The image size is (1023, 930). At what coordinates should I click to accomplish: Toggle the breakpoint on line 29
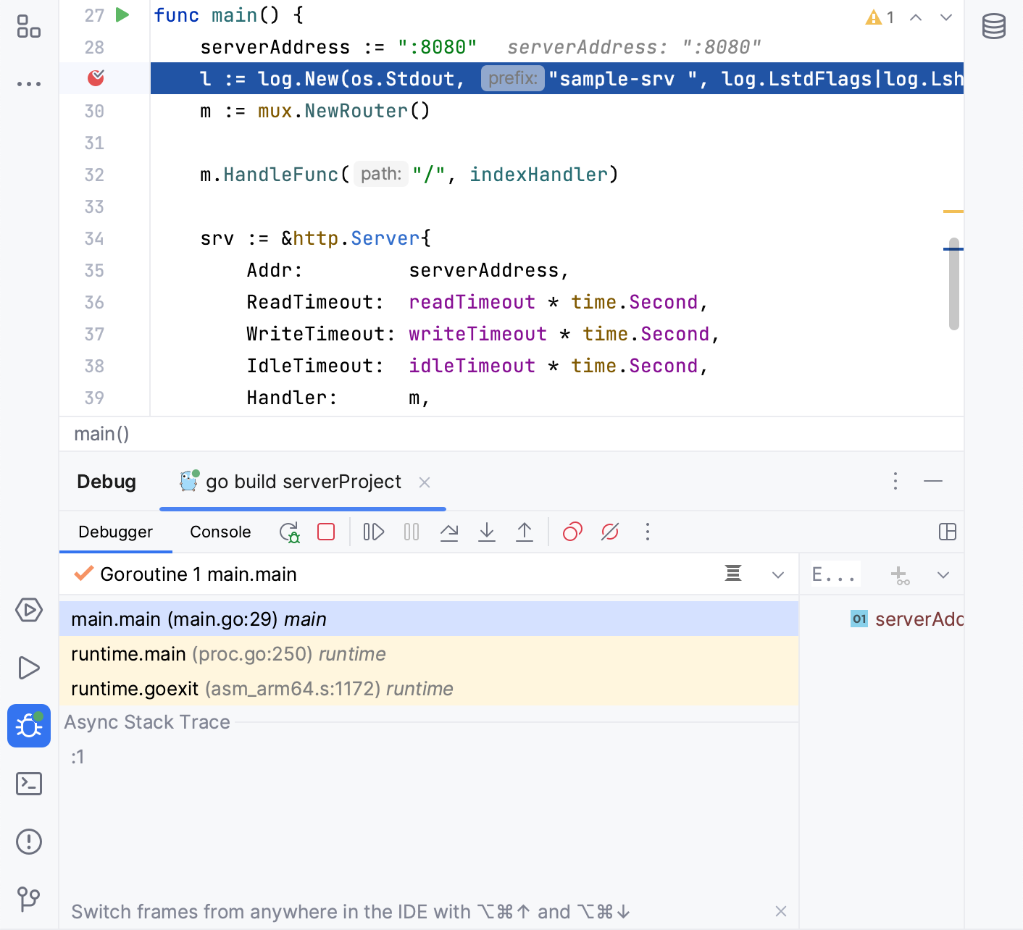pos(96,78)
